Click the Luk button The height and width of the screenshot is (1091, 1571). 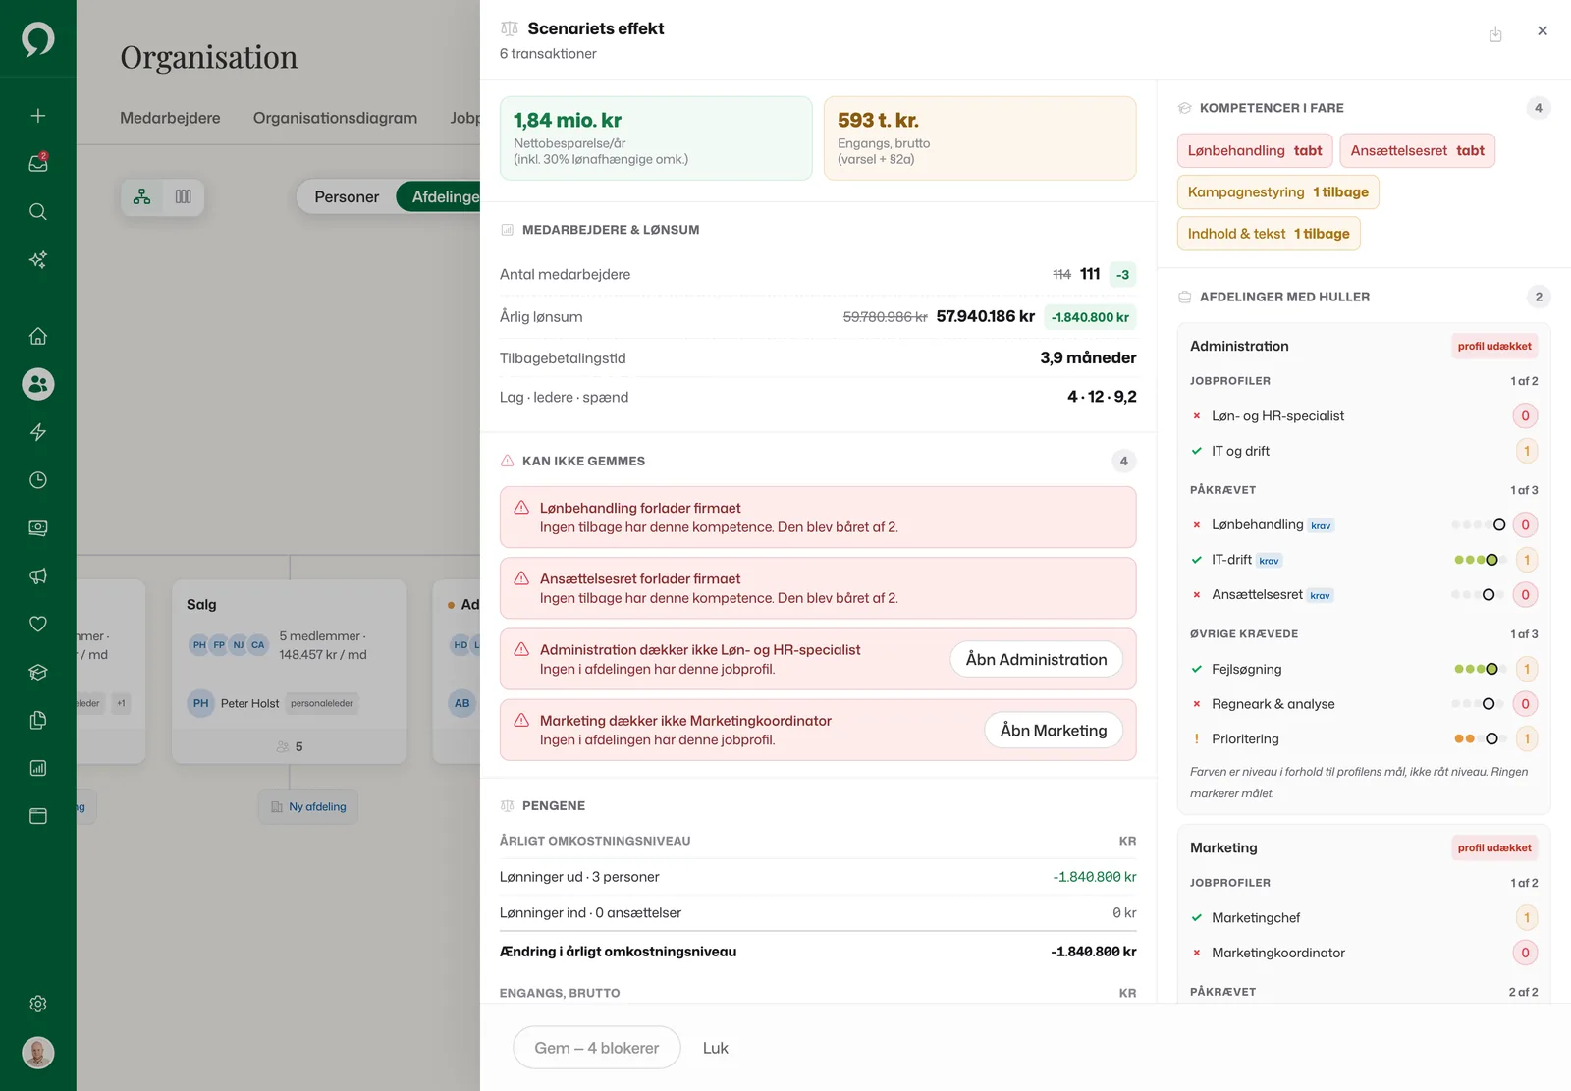(716, 1048)
